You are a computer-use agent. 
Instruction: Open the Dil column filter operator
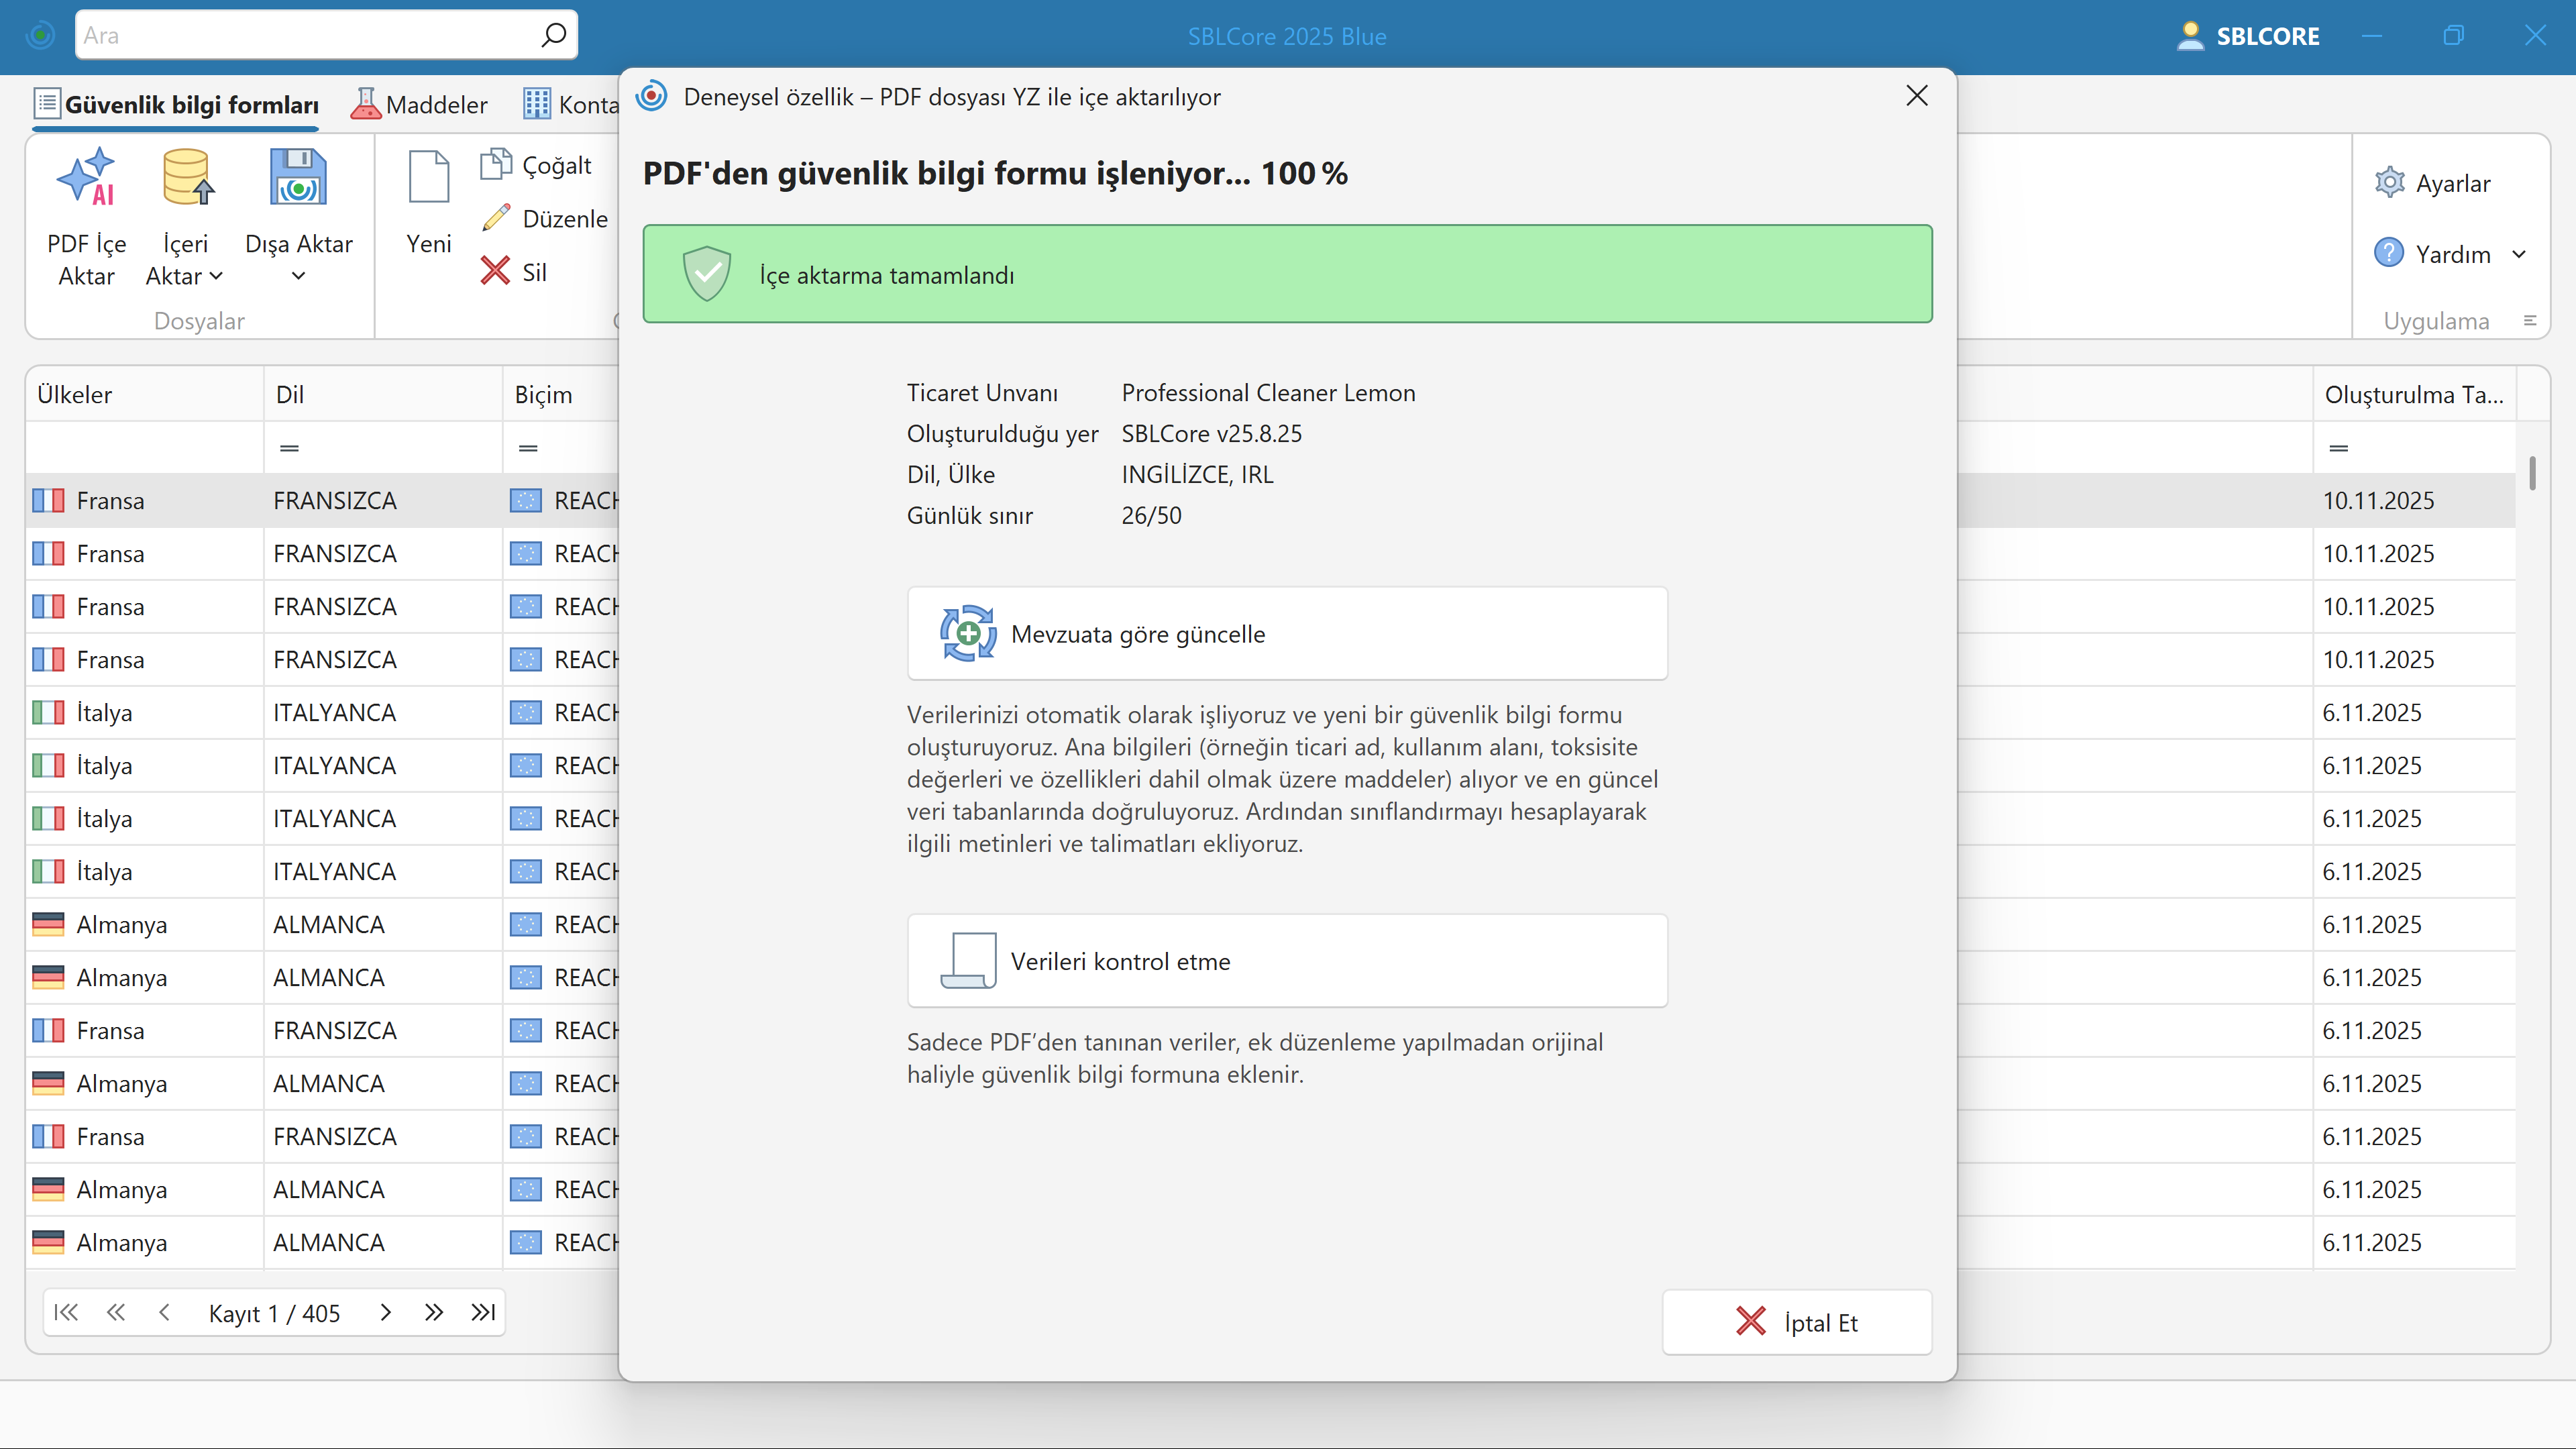pyautogui.click(x=289, y=448)
